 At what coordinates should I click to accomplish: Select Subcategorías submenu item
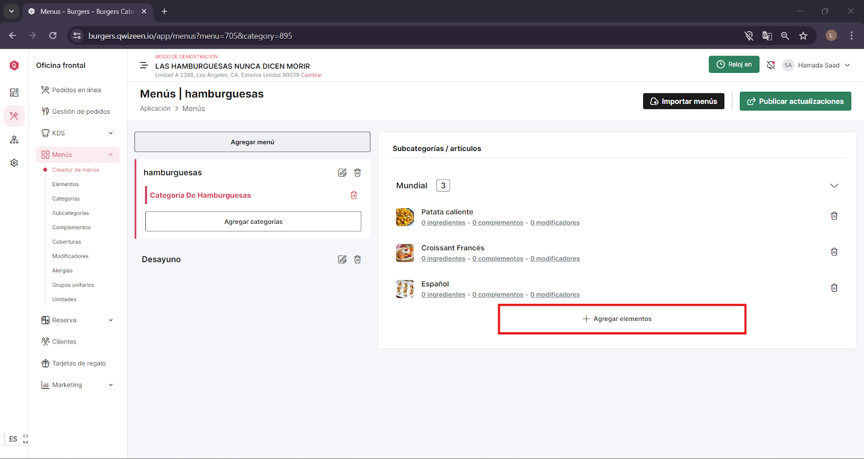pos(70,213)
